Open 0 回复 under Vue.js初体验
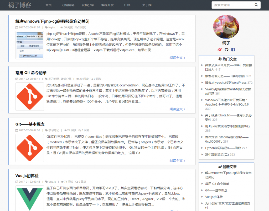 [81, 182]
